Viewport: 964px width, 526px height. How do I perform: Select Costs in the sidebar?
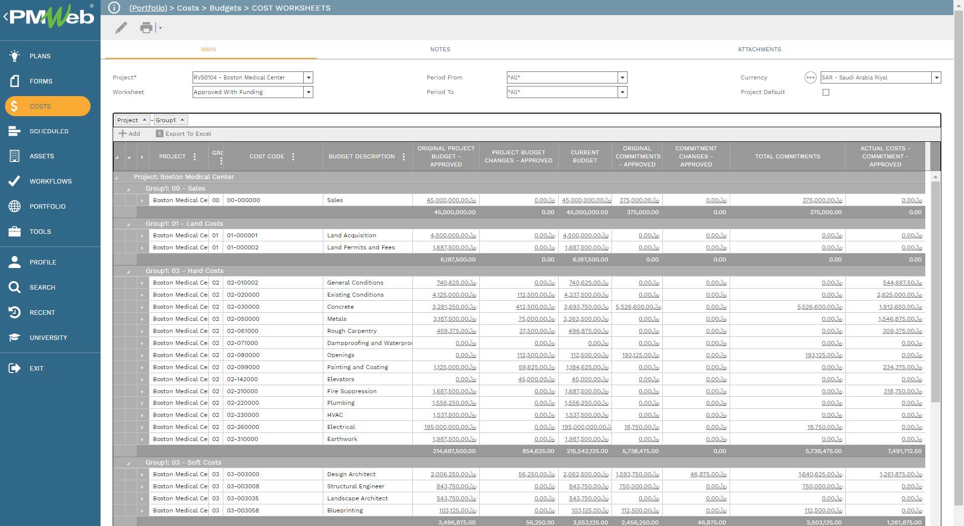(48, 106)
